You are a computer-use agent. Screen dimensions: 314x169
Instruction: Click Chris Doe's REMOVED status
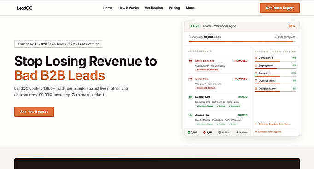pos(241,79)
